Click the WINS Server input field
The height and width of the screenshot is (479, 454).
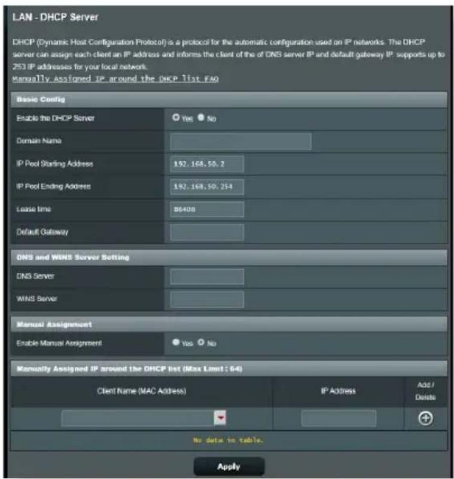click(207, 299)
